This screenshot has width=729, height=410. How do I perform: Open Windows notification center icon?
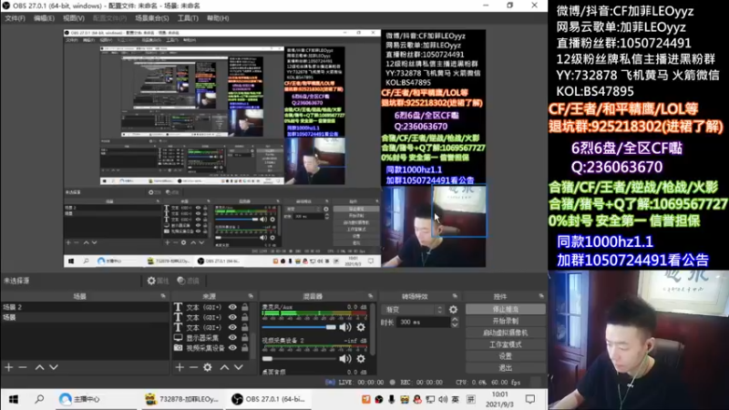[530, 399]
